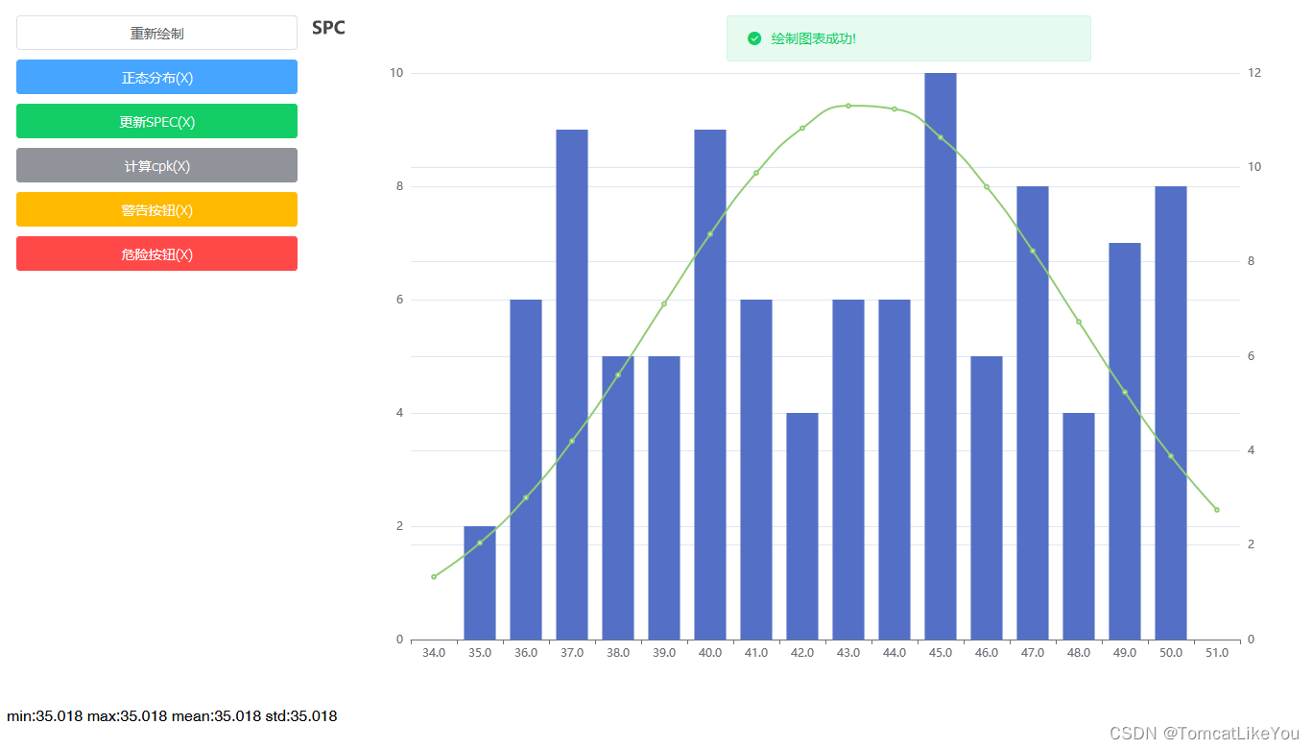
Task: Click the histogram bar at 40.0
Action: (710, 384)
